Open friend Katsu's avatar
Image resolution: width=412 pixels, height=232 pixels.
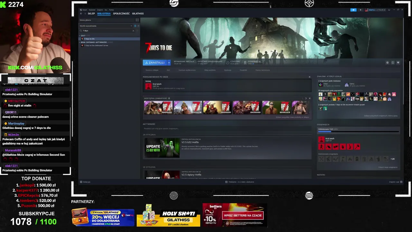[346, 85]
